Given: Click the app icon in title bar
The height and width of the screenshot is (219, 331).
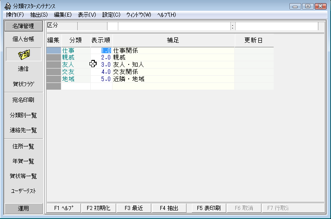Looking at the screenshot, I should point(8,6).
